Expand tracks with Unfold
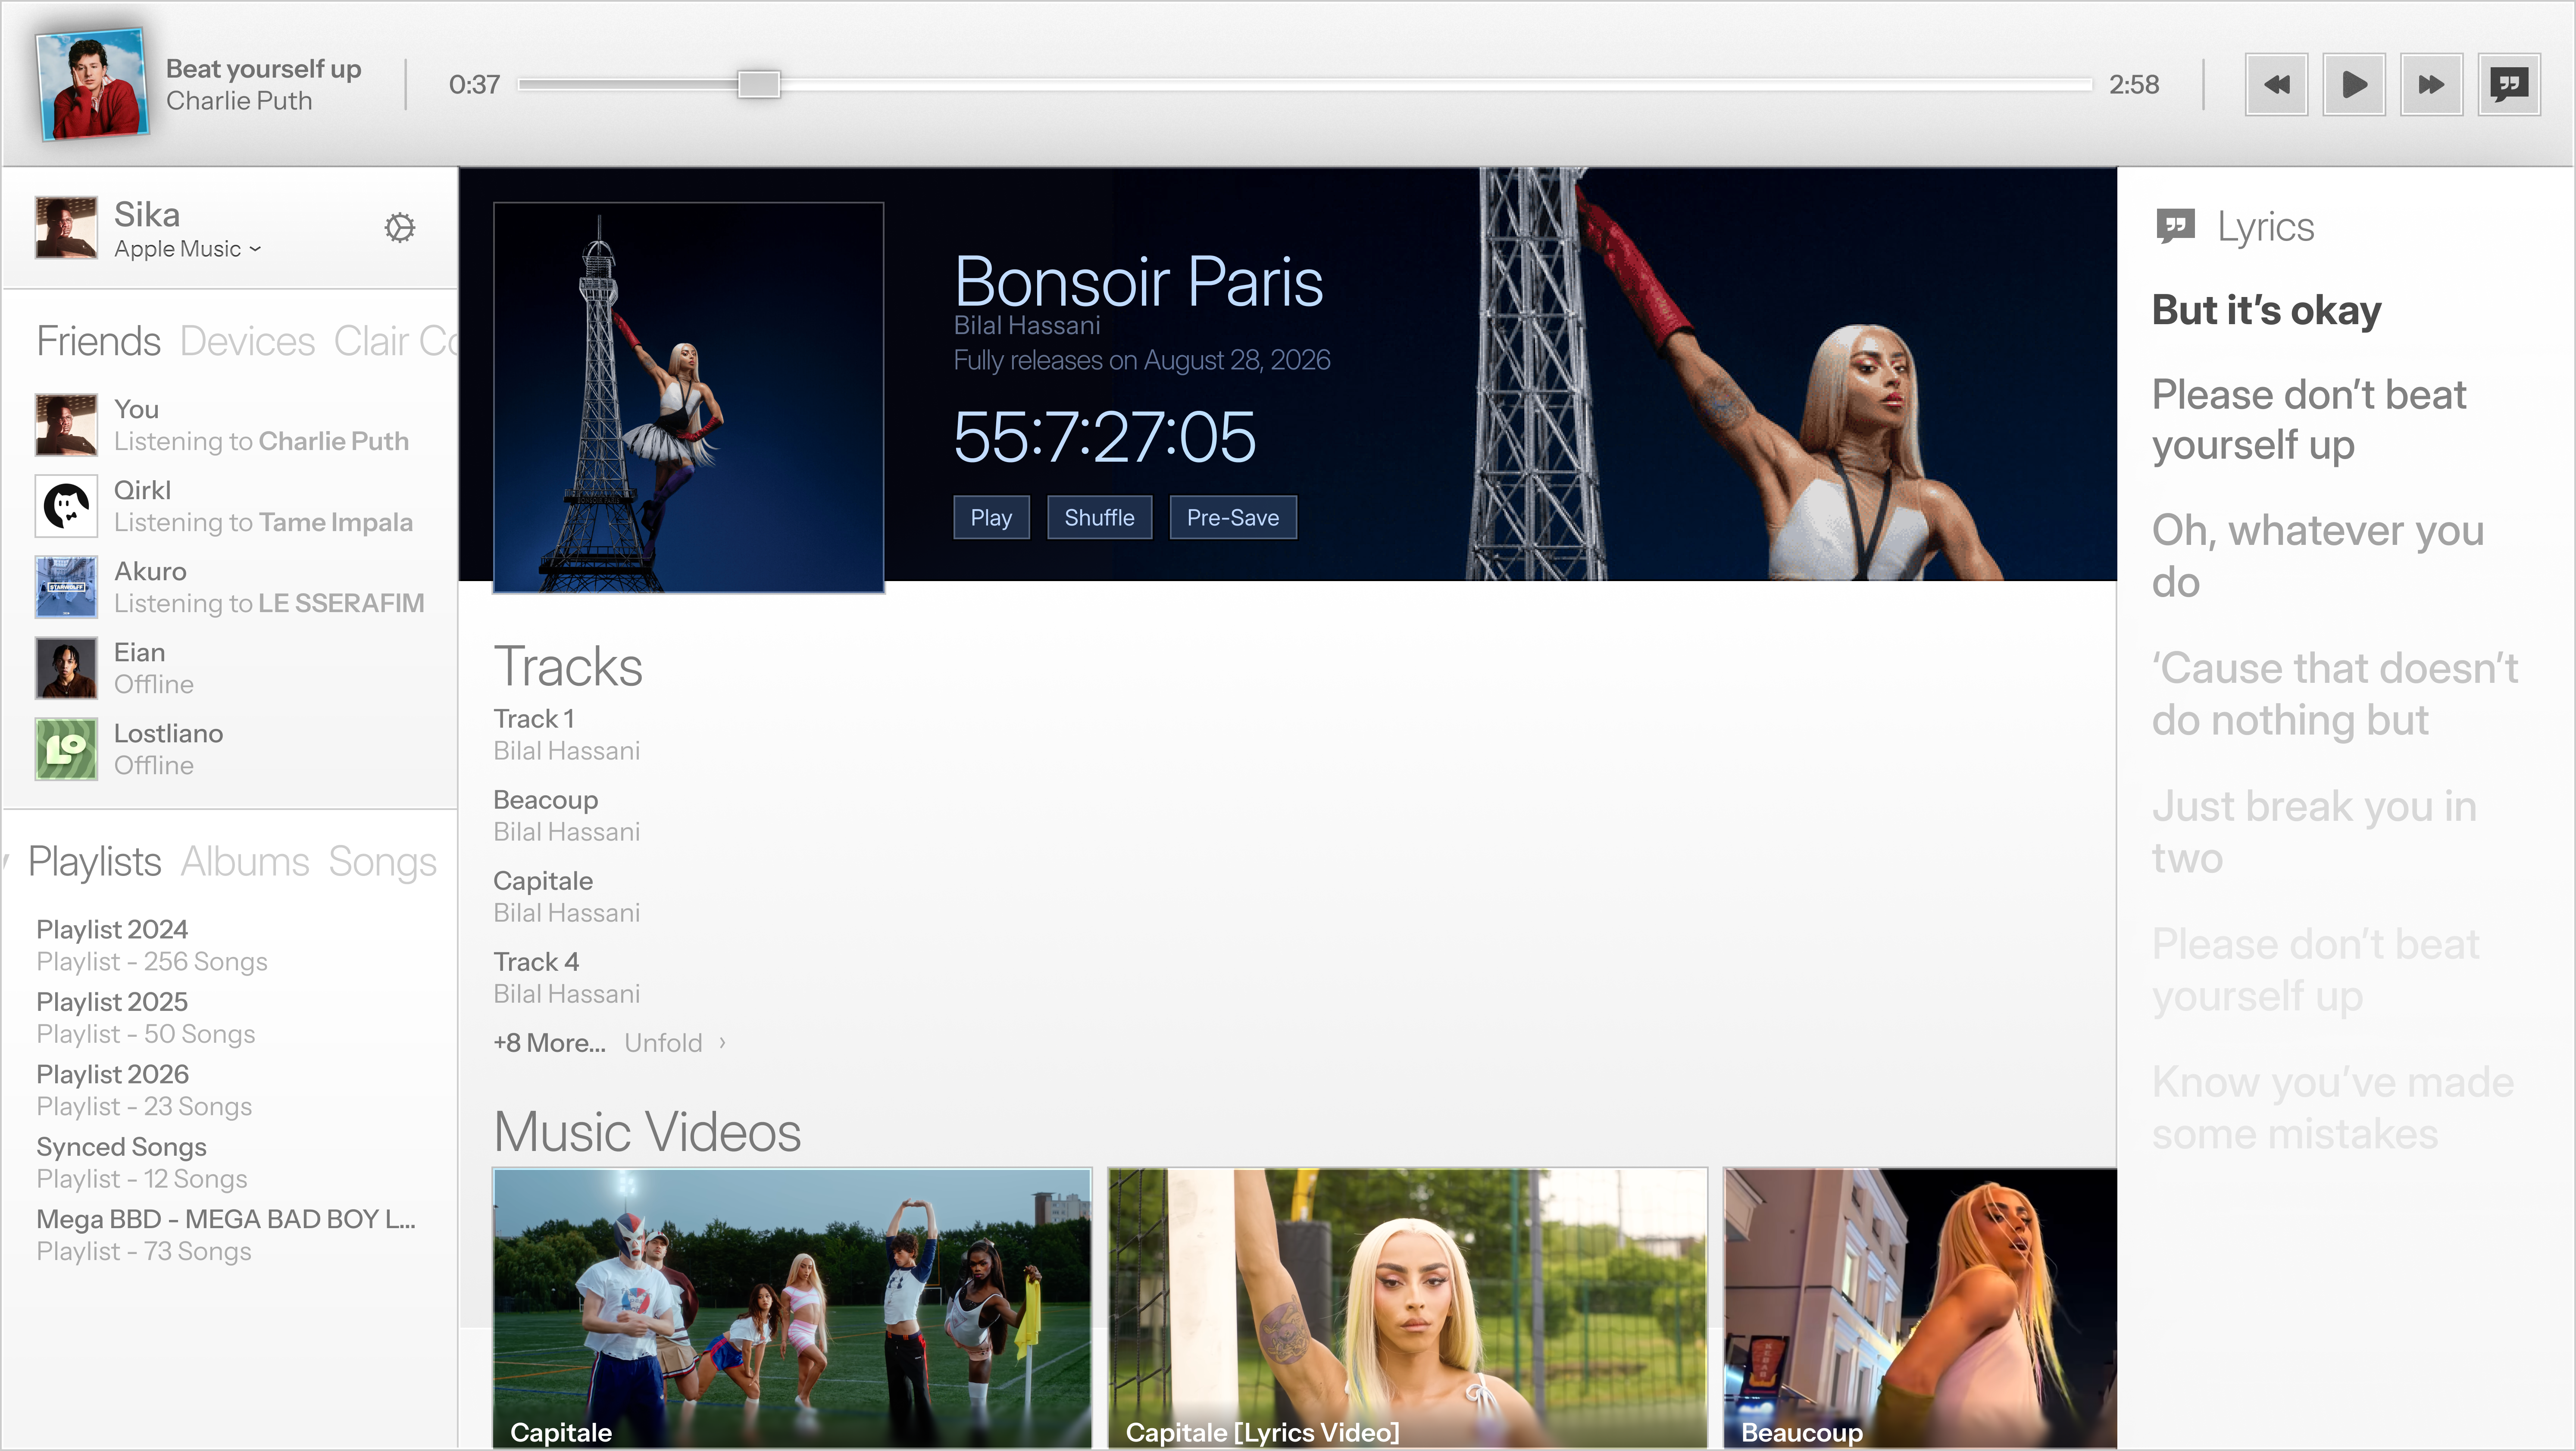The width and height of the screenshot is (2576, 1451). (x=663, y=1043)
